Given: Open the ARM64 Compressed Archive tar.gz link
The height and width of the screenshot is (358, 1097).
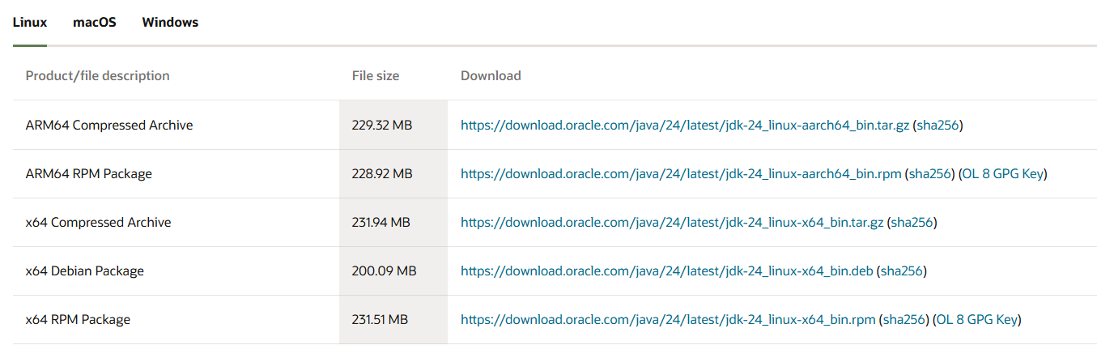Looking at the screenshot, I should click(x=685, y=126).
